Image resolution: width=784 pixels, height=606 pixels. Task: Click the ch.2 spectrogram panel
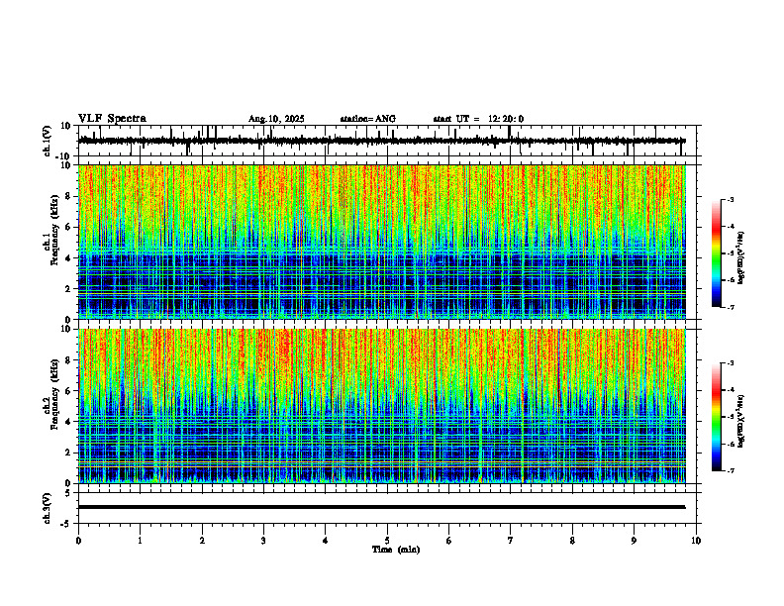389,406
